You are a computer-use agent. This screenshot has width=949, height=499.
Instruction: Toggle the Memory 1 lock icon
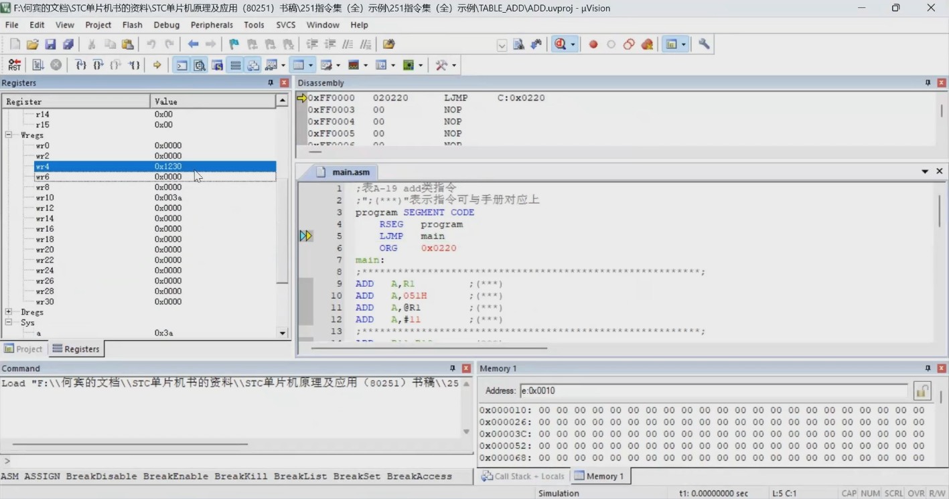(x=922, y=390)
